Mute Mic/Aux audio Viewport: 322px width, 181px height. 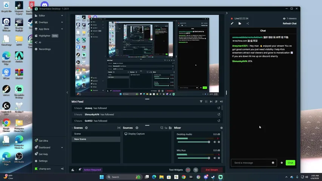tap(215, 158)
